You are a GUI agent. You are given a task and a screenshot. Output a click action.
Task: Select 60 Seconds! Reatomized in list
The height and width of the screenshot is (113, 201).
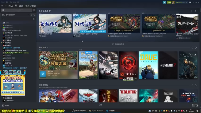coord(13,30)
